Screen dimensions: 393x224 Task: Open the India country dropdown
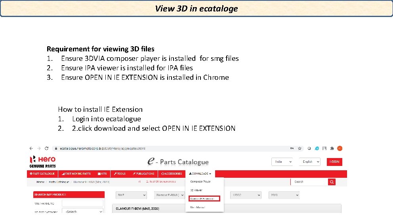point(282,162)
